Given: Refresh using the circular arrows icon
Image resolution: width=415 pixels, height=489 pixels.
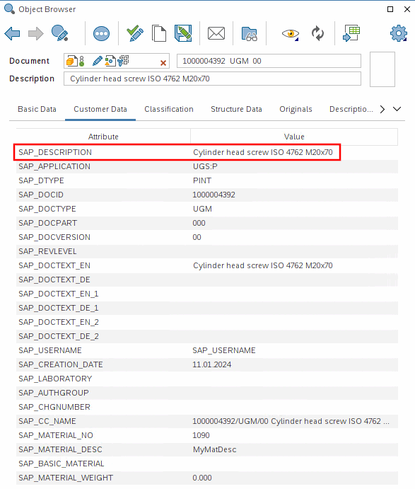Looking at the screenshot, I should click(317, 33).
